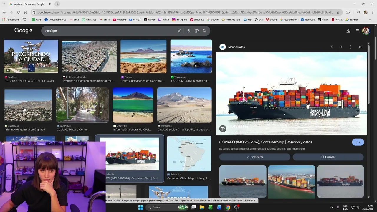Open the tab search dropdown arrow
377x212 pixels.
[x=3, y=4]
